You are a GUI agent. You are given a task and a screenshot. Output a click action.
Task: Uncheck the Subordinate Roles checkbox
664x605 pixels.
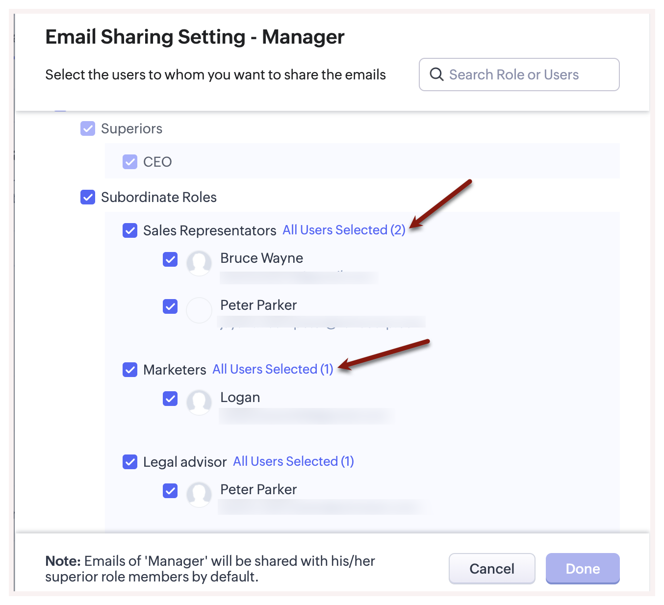[x=88, y=197]
